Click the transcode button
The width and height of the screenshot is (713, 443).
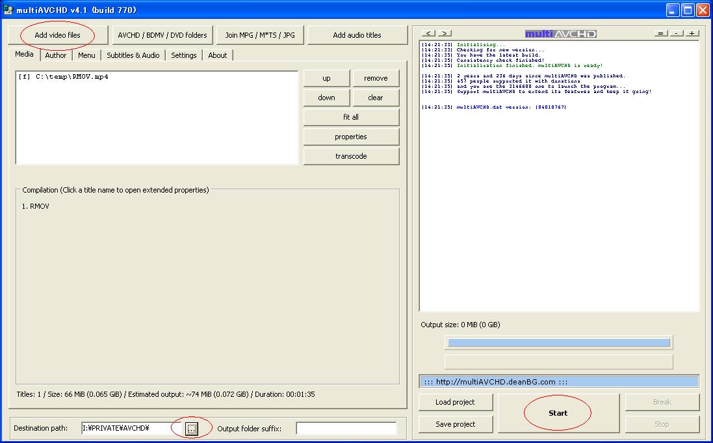351,156
